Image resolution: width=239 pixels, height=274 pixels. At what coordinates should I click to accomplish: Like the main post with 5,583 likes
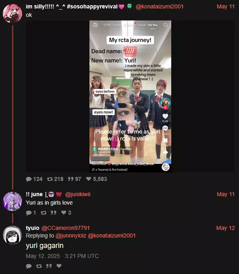89,179
